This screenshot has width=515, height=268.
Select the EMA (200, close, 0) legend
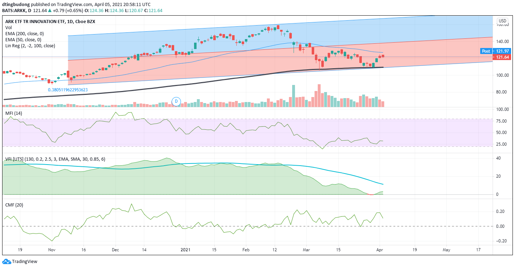(25, 33)
